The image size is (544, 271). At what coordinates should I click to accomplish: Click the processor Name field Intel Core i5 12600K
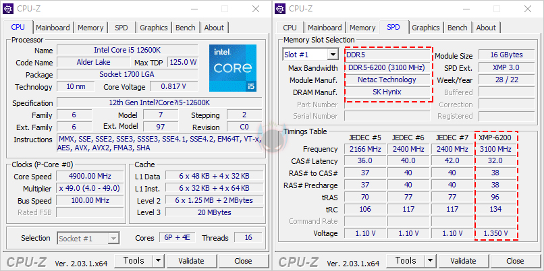128,50
